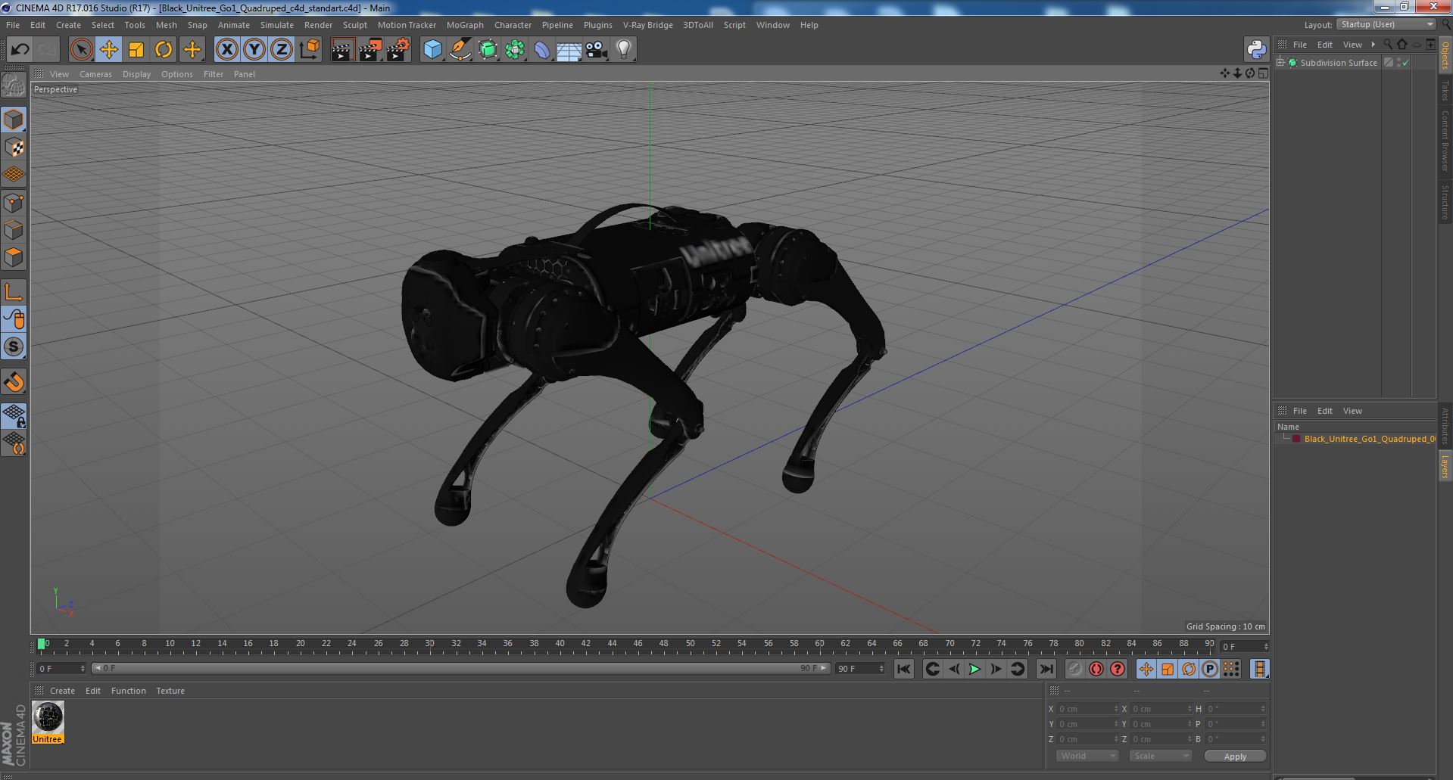This screenshot has width=1453, height=780.
Task: Click the Tweak mouse icon
Action: pyautogui.click(x=14, y=319)
